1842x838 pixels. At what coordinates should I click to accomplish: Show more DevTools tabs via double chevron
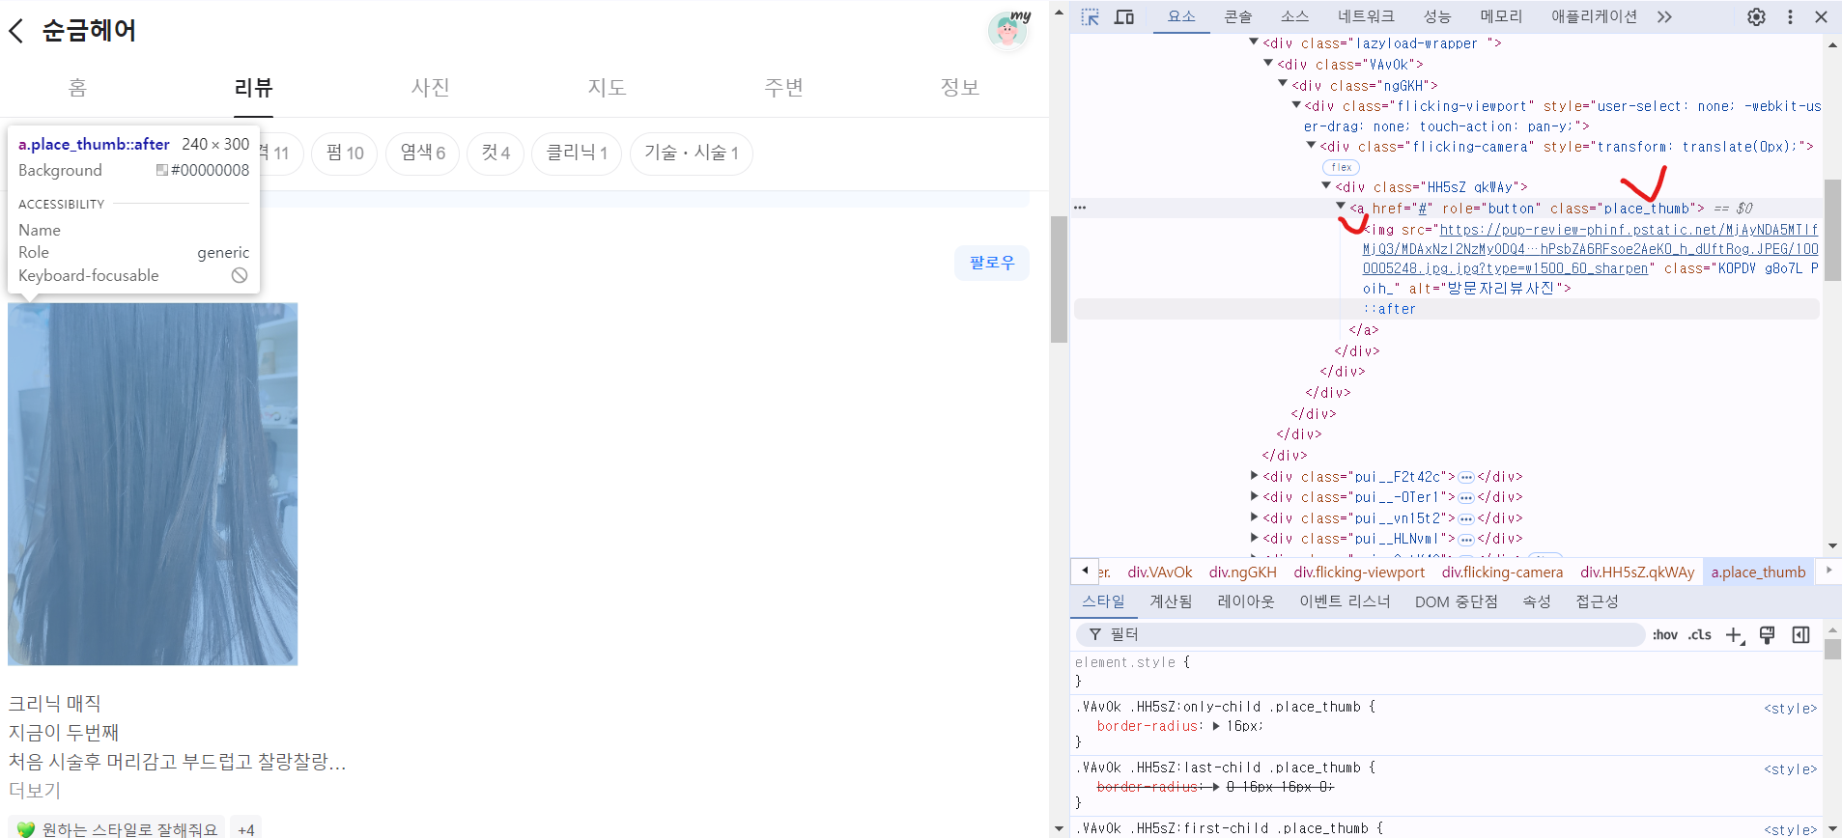coord(1664,16)
